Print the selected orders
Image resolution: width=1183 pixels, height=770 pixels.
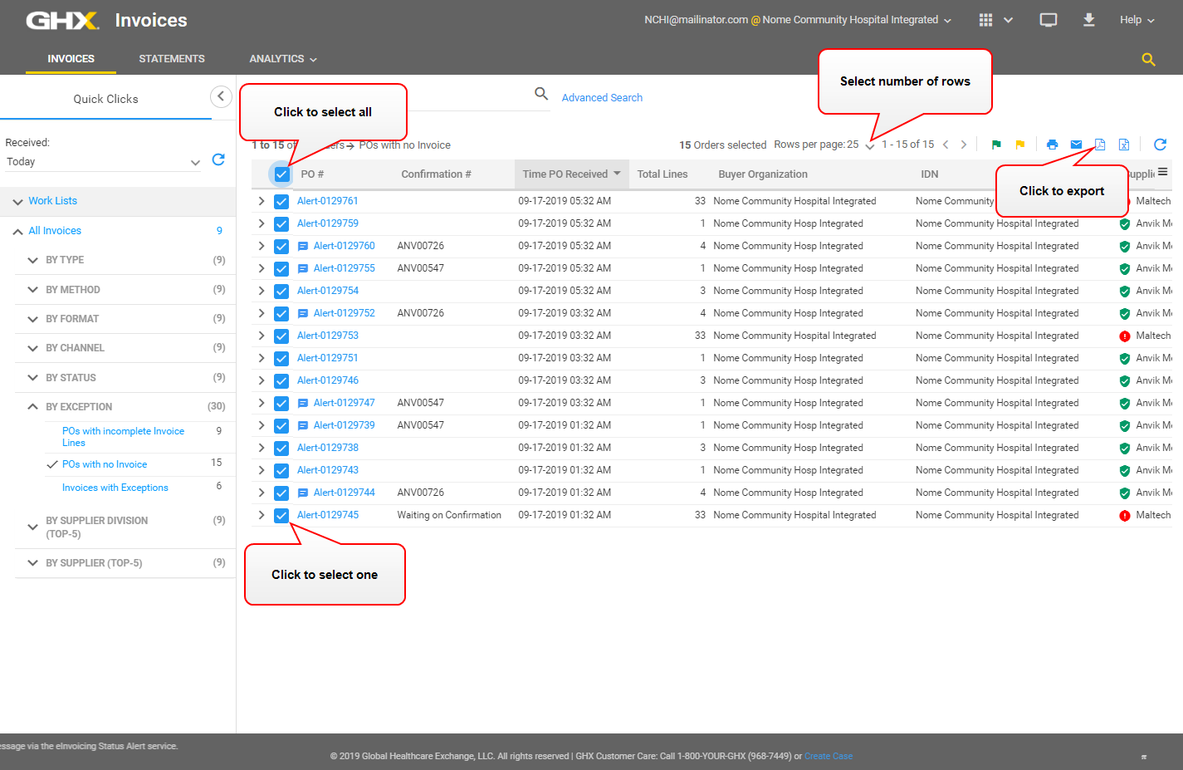pos(1052,145)
